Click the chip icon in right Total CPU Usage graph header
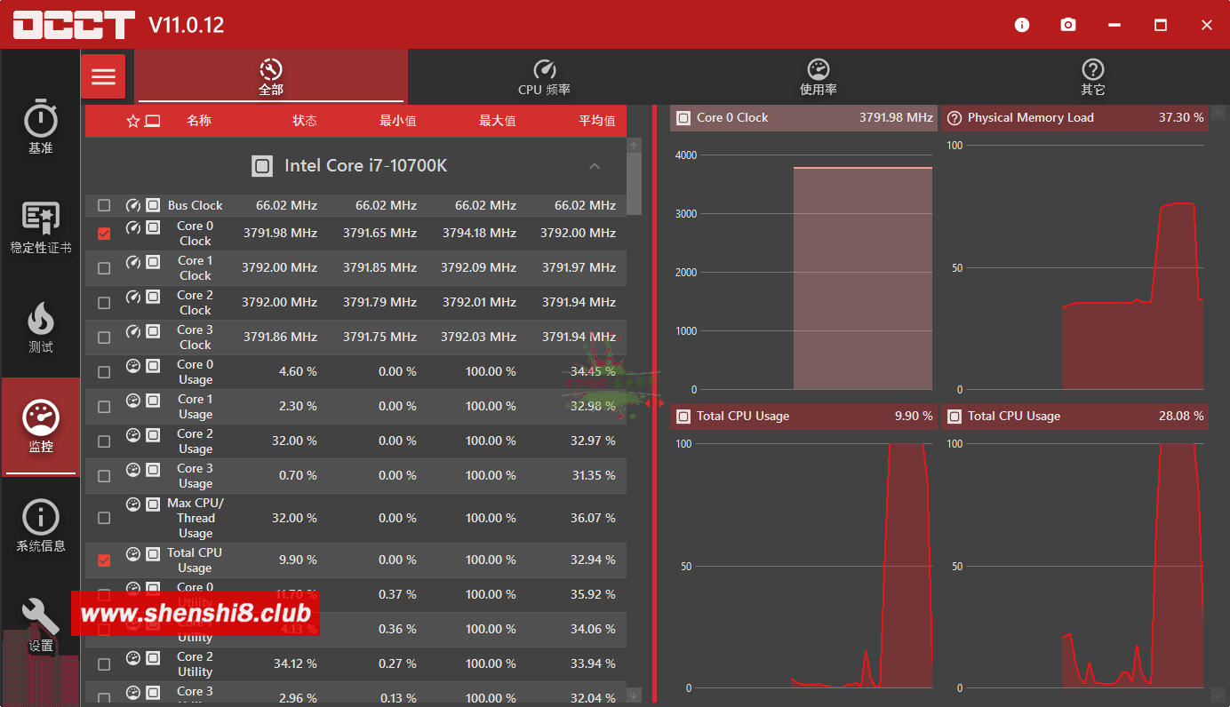Image resolution: width=1230 pixels, height=707 pixels. coord(954,416)
